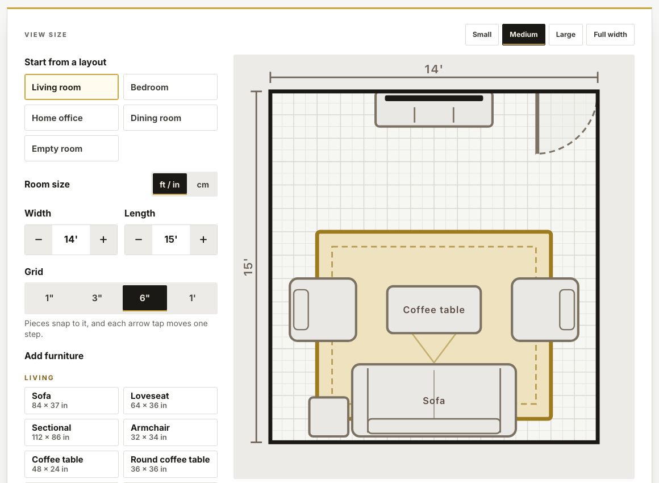Set grid to 1 foot
The height and width of the screenshot is (483, 659).
193,298
